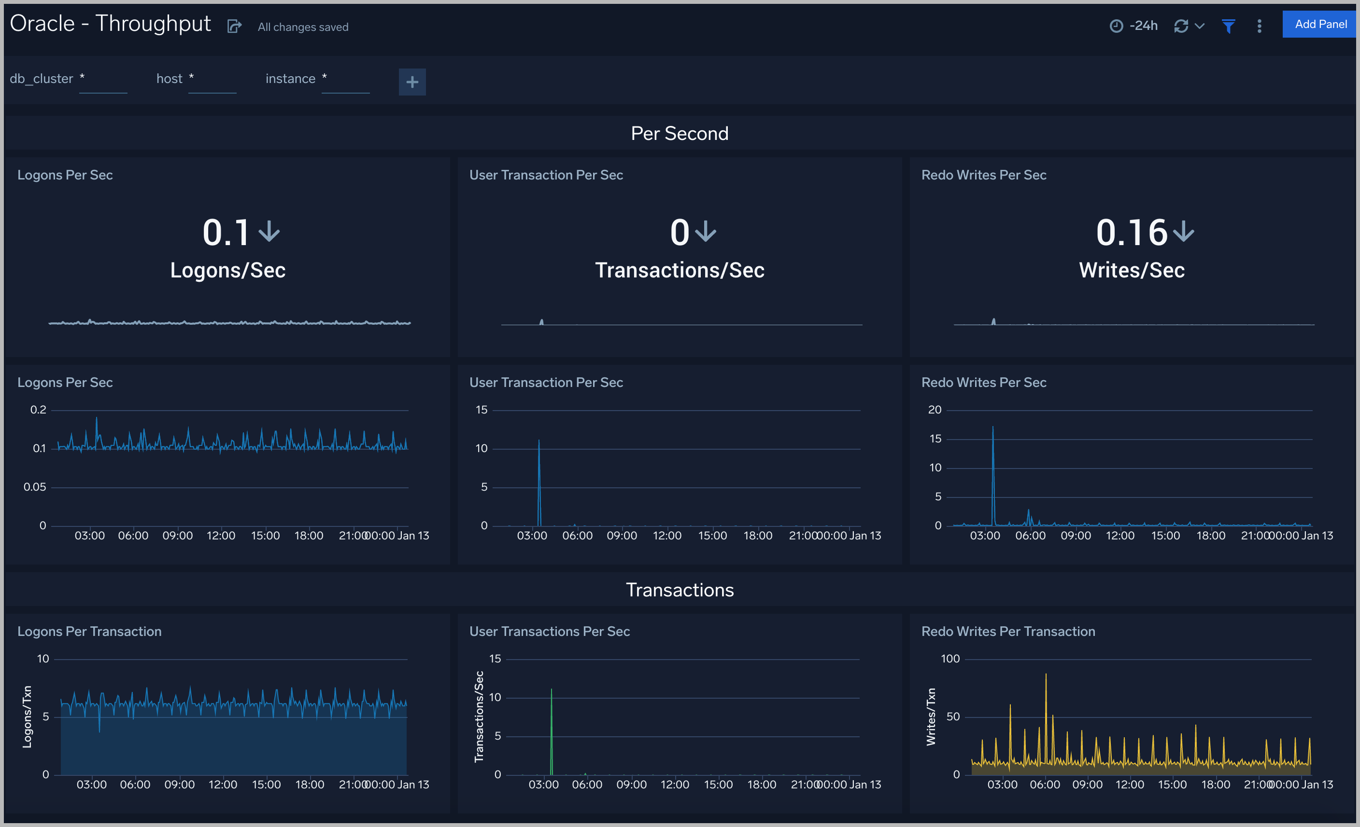Open the Logons Per Sec panel title
Image resolution: width=1360 pixels, height=827 pixels.
point(65,175)
